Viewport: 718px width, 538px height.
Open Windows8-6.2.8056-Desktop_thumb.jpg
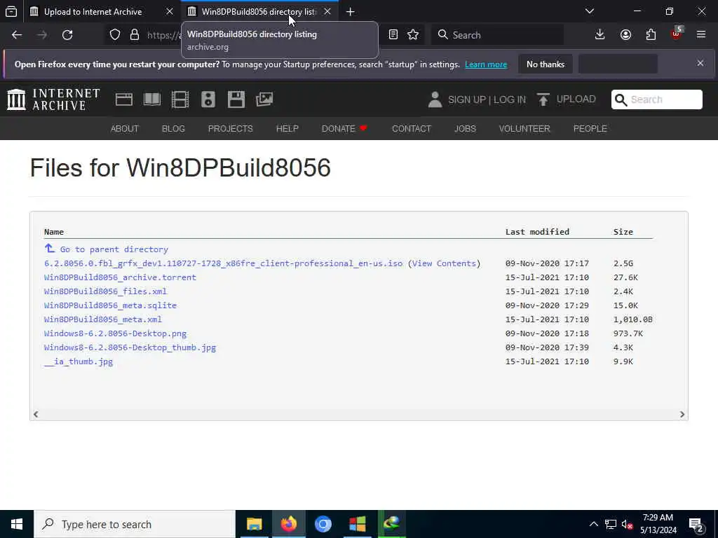click(130, 347)
